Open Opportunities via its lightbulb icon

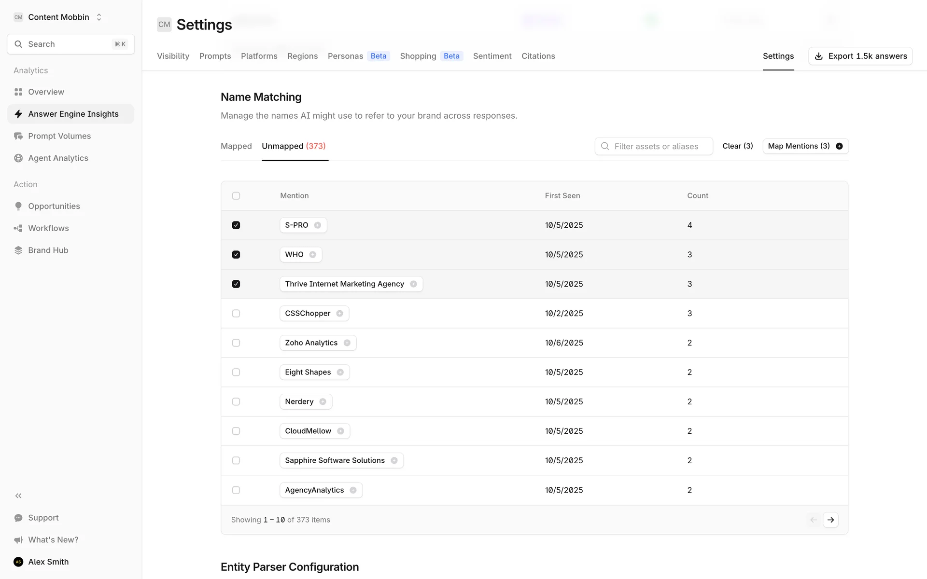point(18,206)
